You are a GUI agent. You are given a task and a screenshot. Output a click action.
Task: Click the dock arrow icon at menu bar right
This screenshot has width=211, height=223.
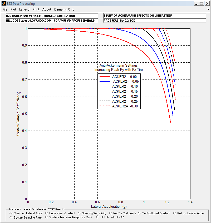[208, 9]
